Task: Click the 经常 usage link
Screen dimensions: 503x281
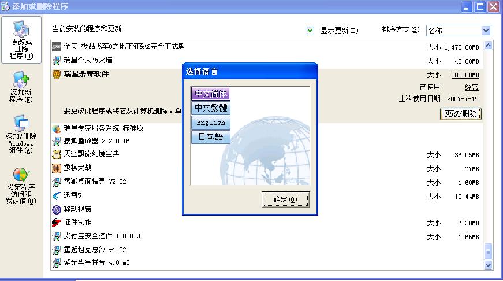Action: coord(472,87)
